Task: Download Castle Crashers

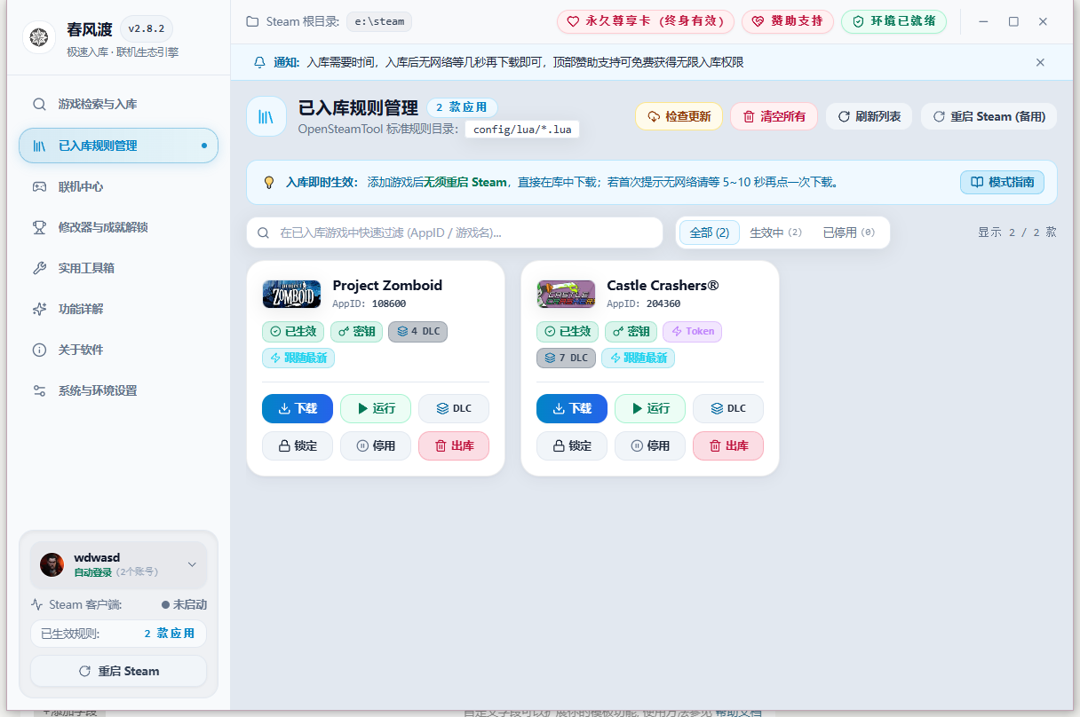Action: tap(572, 408)
